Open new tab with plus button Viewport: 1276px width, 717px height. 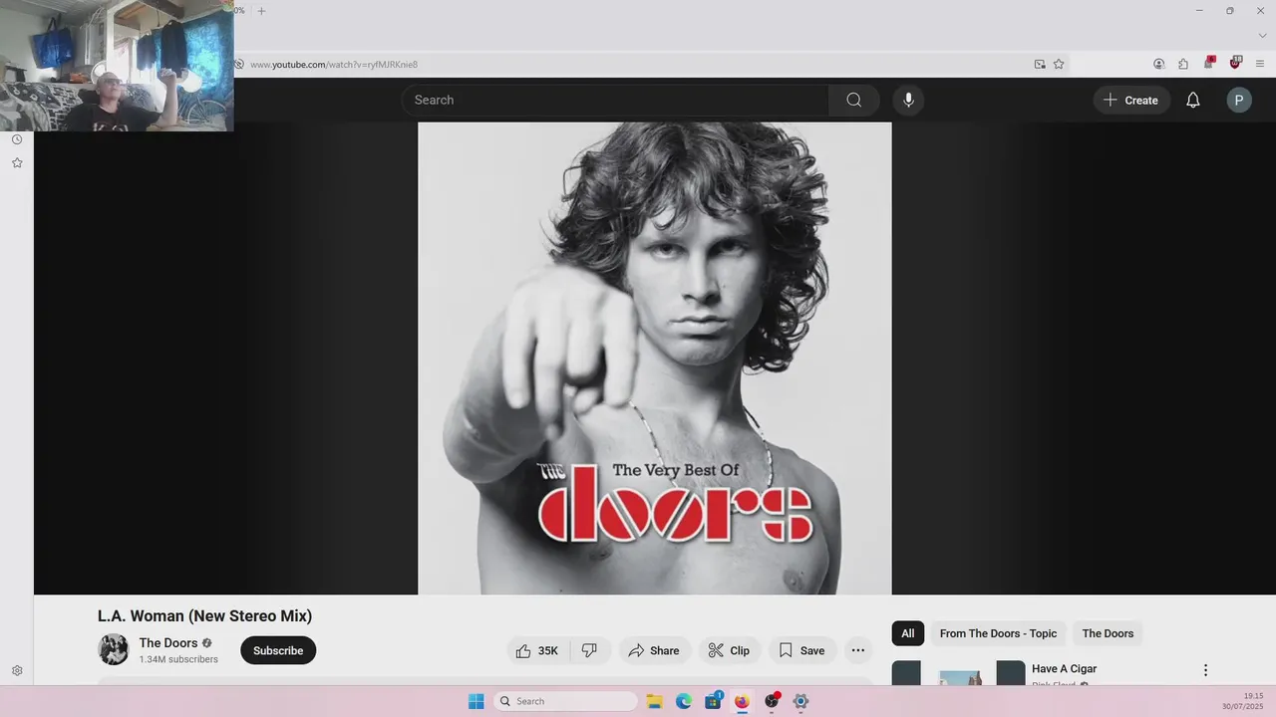pyautogui.click(x=261, y=11)
